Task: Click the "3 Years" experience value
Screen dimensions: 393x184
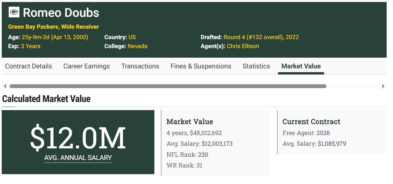Action: pos(30,46)
